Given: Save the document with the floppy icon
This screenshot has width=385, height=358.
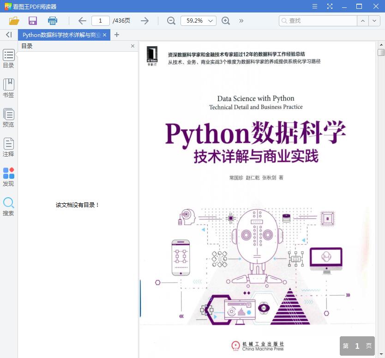Looking at the screenshot, I should pos(33,21).
